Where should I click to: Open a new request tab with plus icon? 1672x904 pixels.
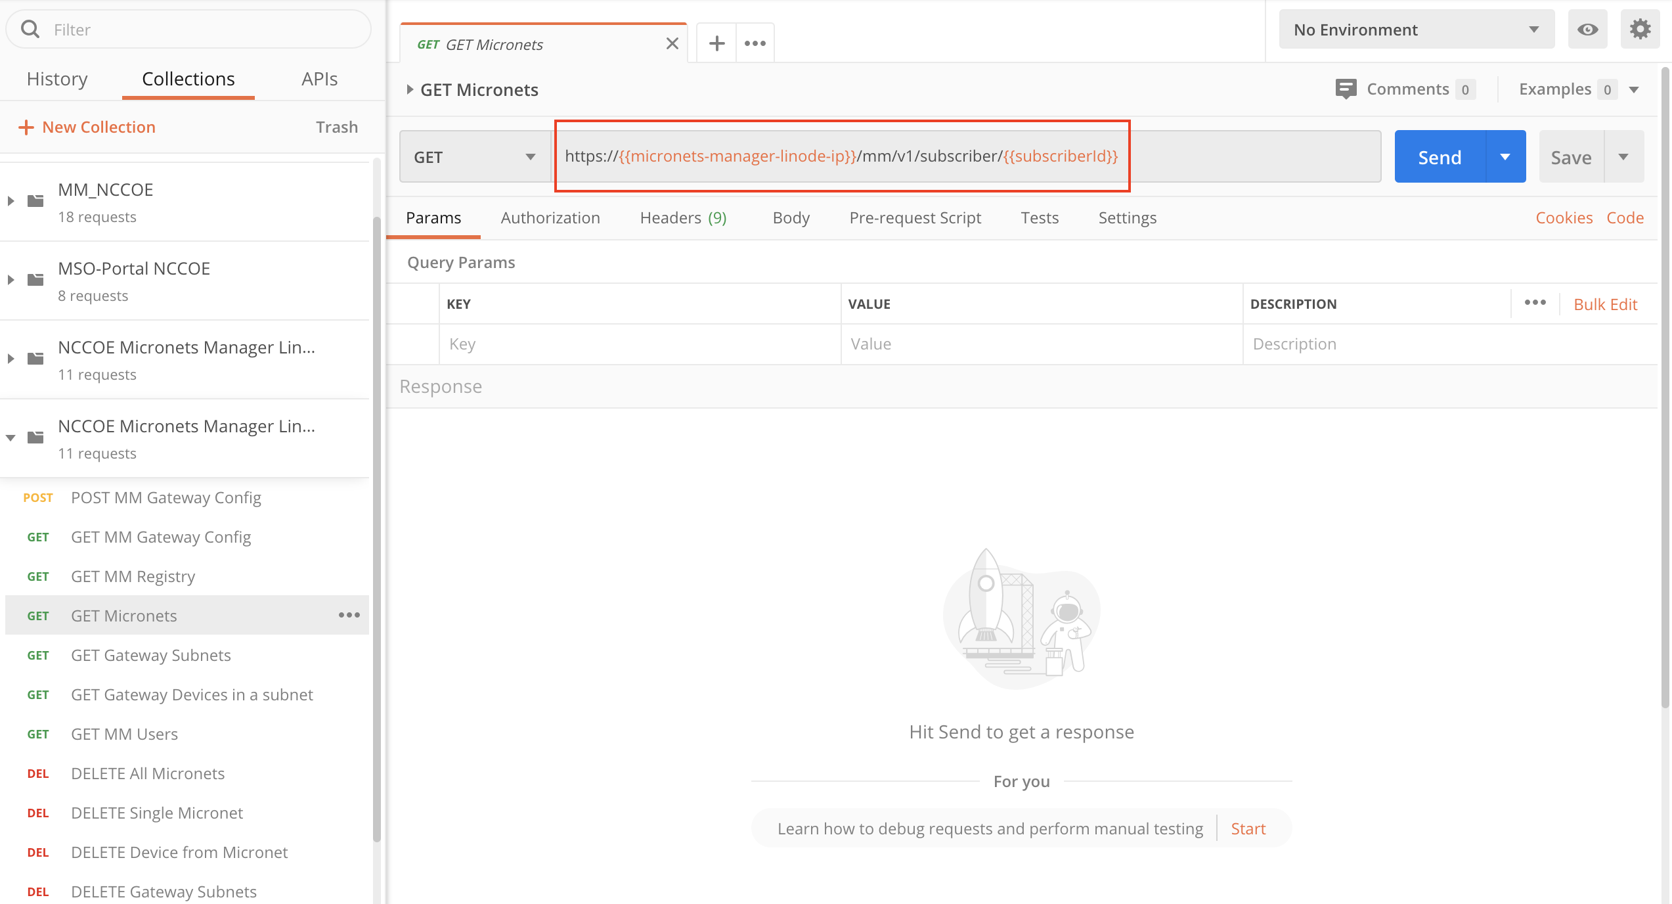click(x=716, y=43)
